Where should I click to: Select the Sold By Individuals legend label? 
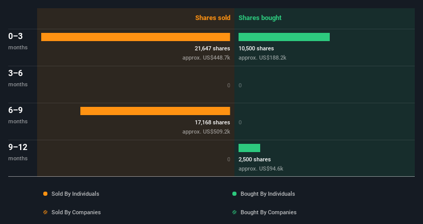tap(75, 194)
